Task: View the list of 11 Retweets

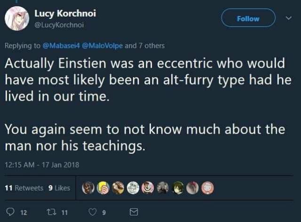Action: (x=24, y=188)
